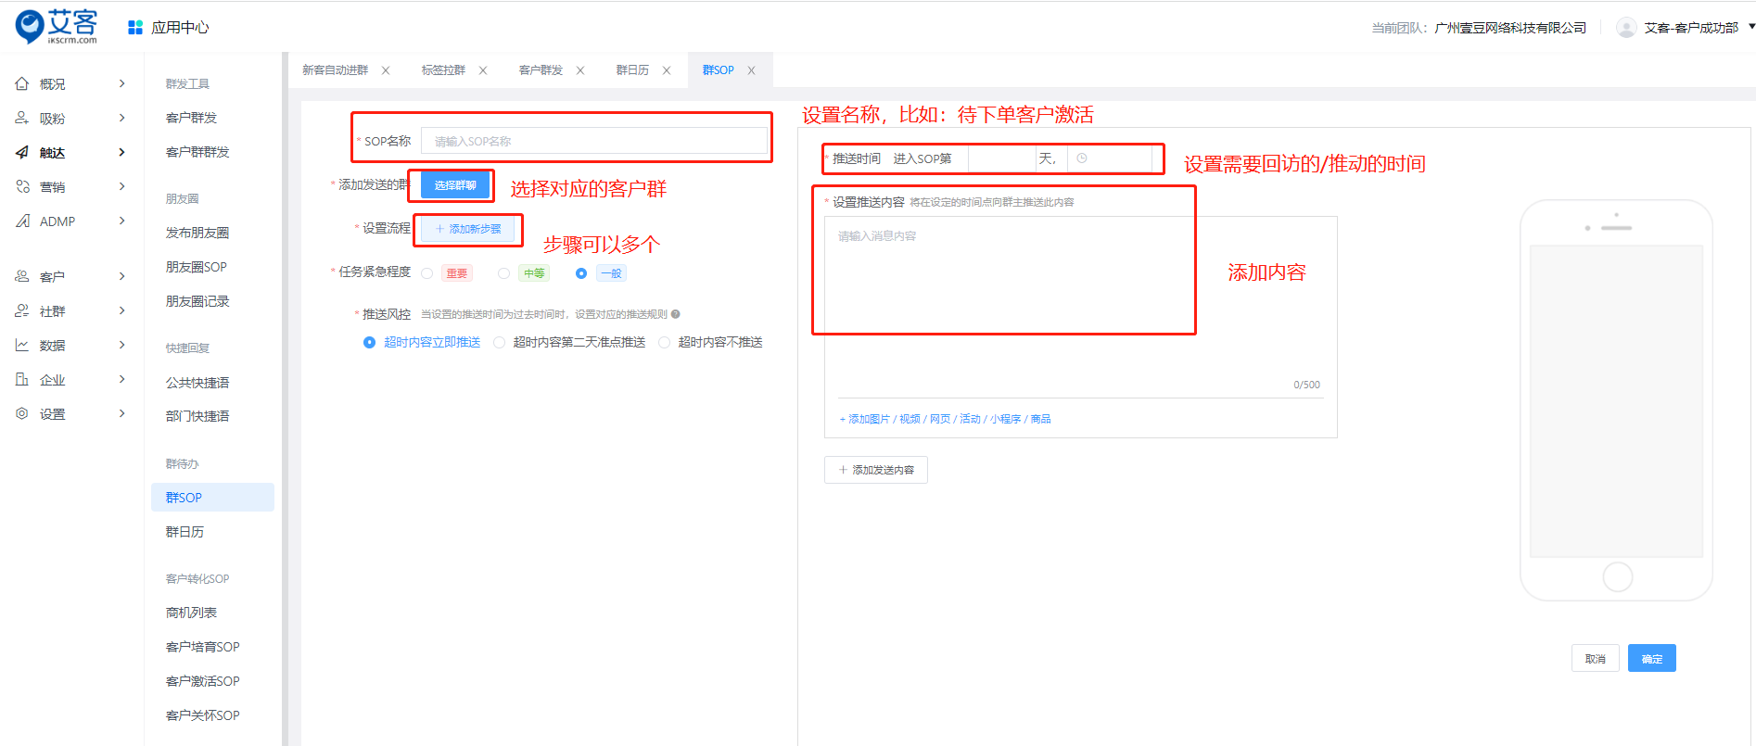The height and width of the screenshot is (746, 1756).
Task: Click the SOP名称 input field
Action: 593,141
